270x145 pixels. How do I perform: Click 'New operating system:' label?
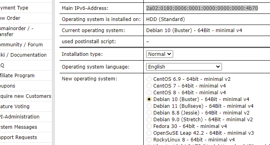point(89,79)
